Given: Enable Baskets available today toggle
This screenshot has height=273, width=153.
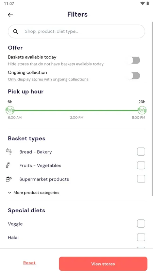Looking at the screenshot, I should [134, 60].
